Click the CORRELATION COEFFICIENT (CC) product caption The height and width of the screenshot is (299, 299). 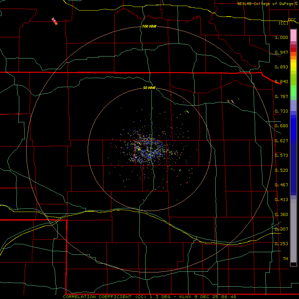click(x=105, y=297)
